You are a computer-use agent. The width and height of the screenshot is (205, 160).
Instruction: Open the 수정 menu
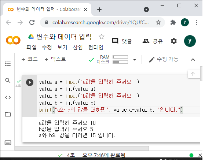[47, 47]
